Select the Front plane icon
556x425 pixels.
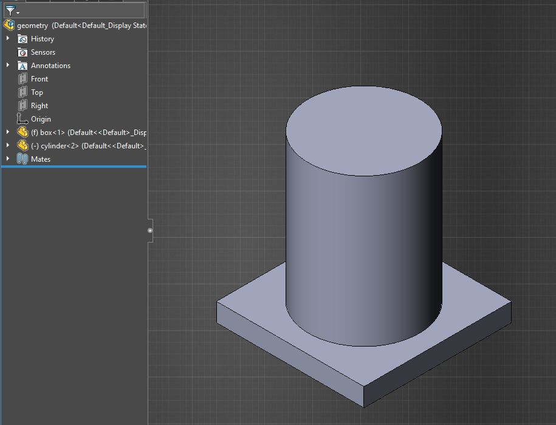click(22, 78)
